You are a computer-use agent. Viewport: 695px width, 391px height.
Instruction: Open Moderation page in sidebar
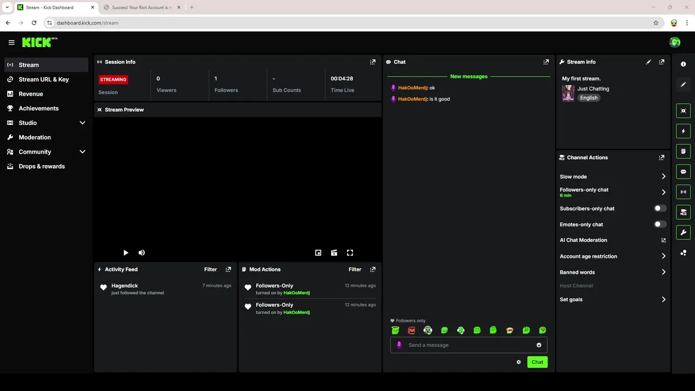click(x=46, y=137)
